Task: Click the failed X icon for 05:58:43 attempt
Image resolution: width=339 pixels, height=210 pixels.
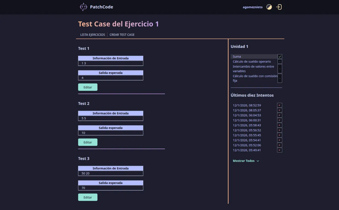Action: point(280,125)
